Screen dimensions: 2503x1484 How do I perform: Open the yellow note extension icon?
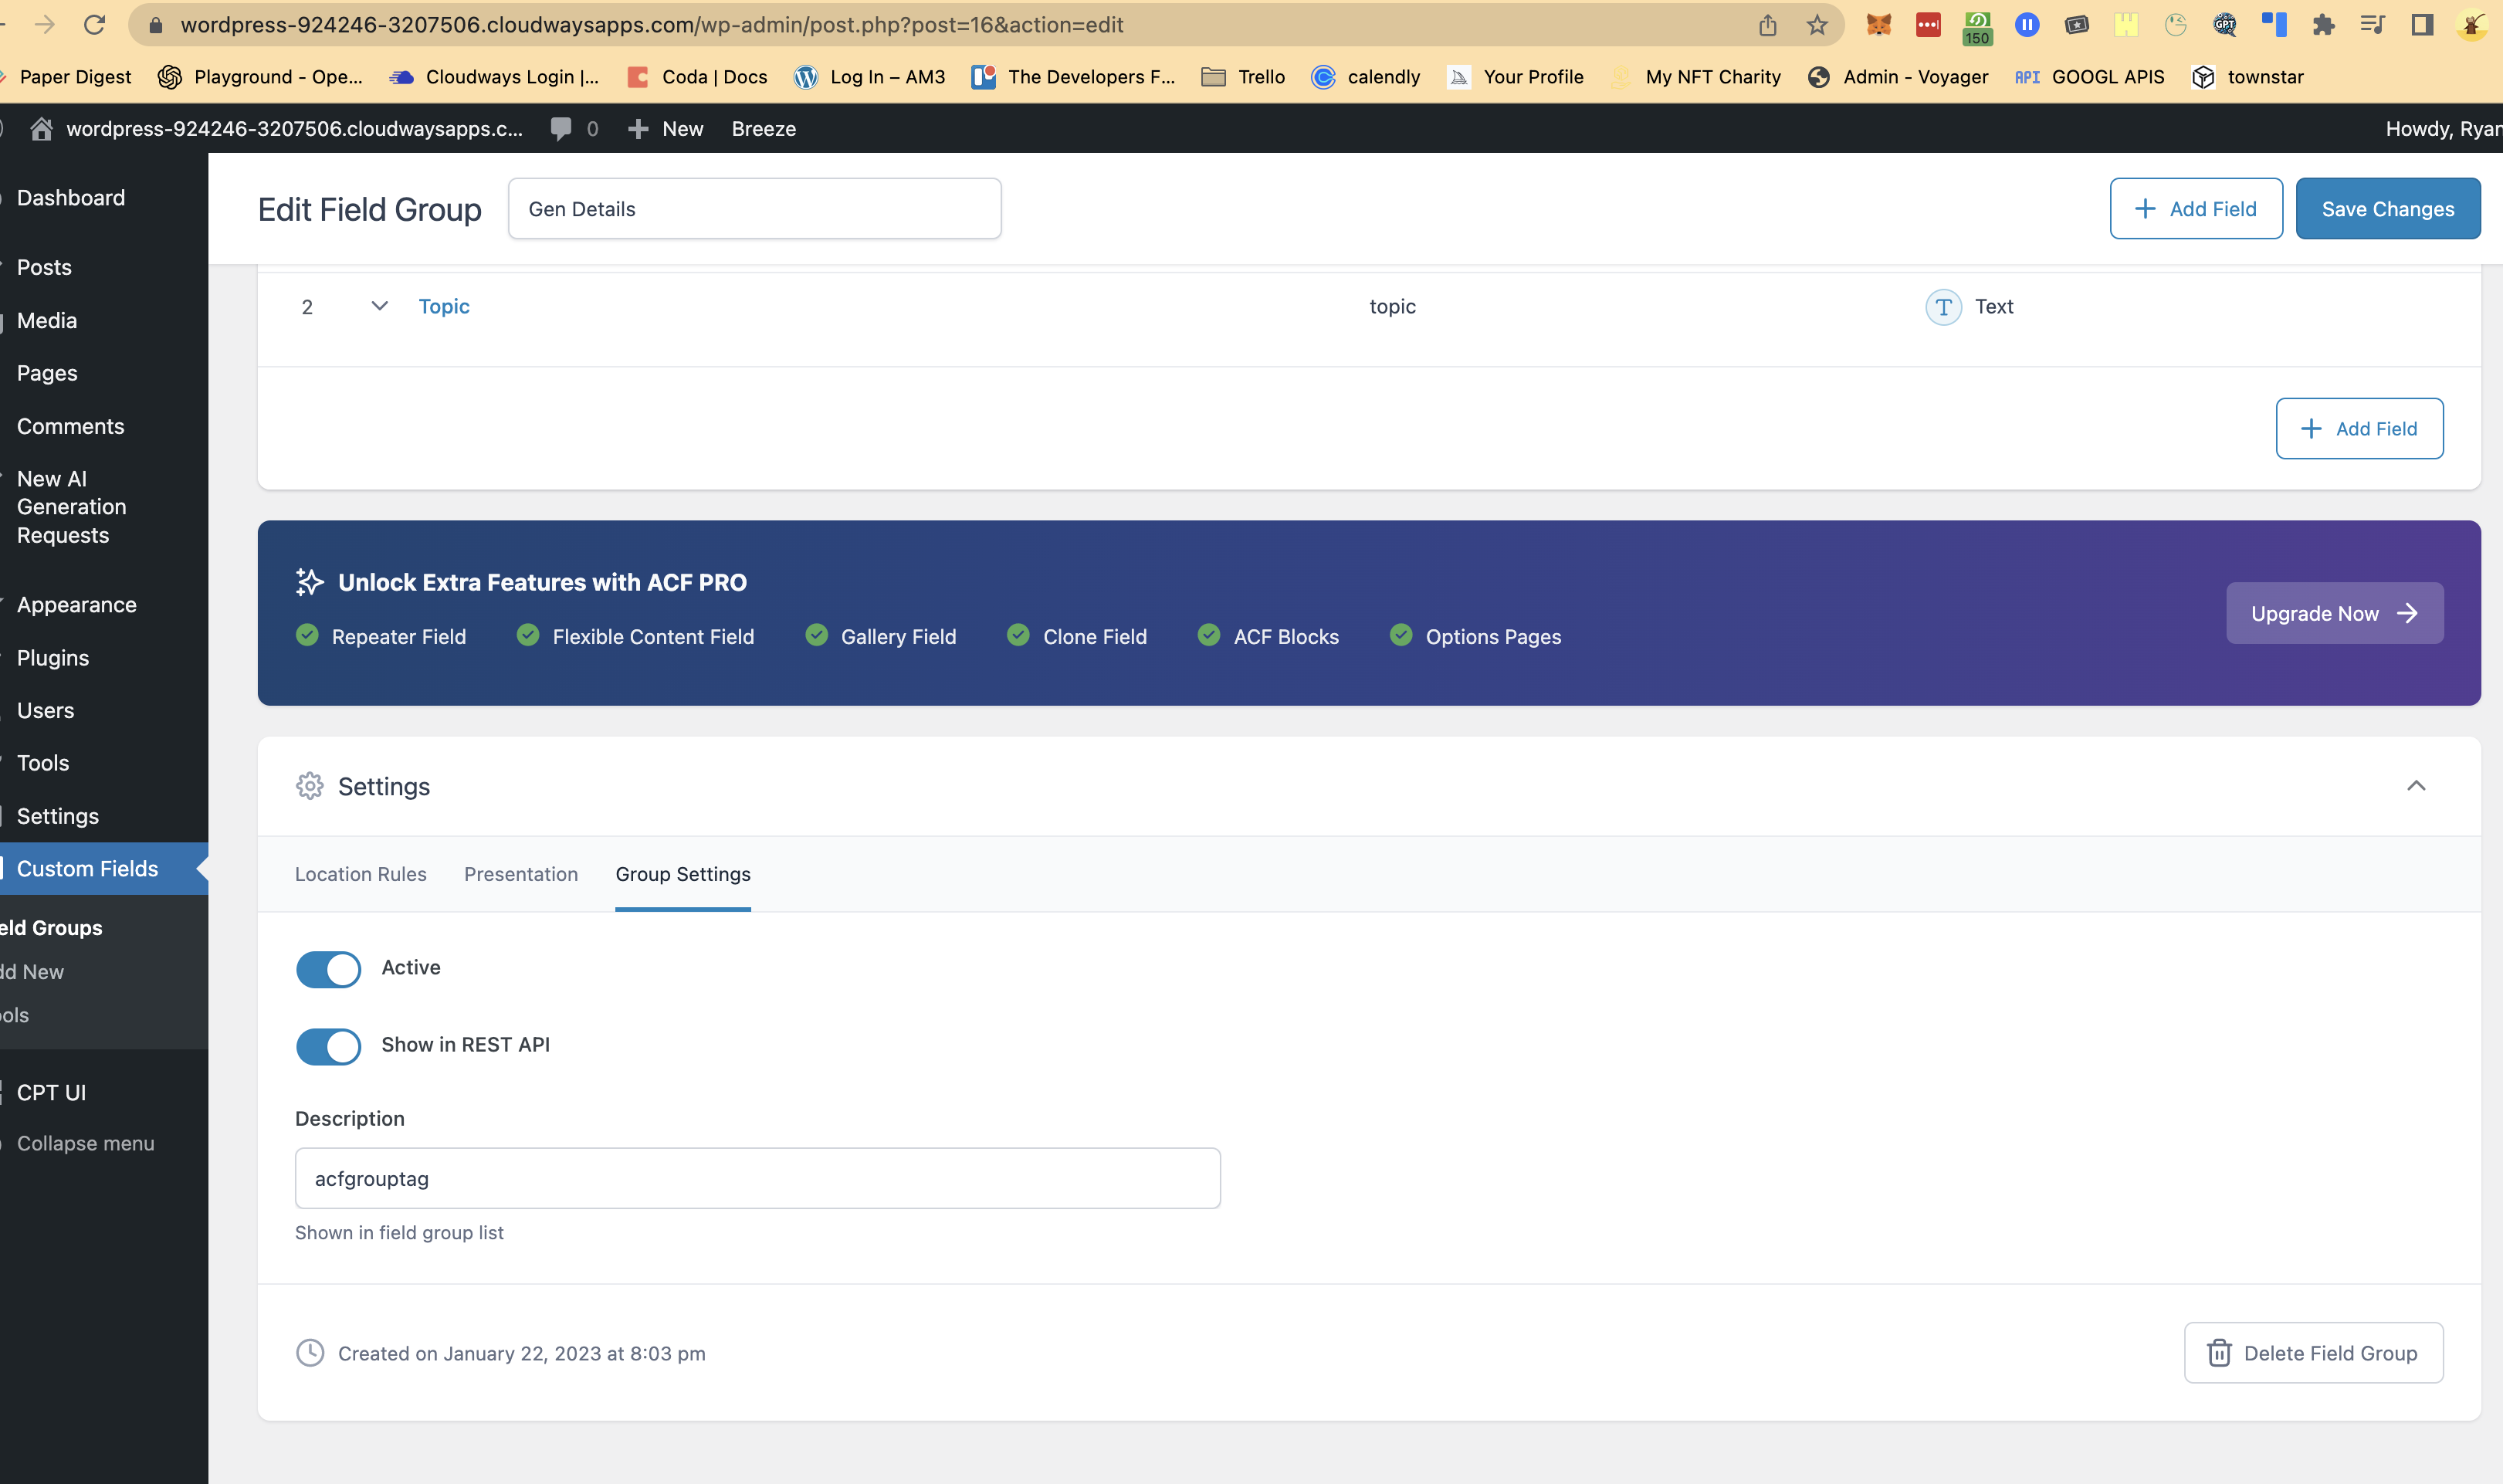2126,25
